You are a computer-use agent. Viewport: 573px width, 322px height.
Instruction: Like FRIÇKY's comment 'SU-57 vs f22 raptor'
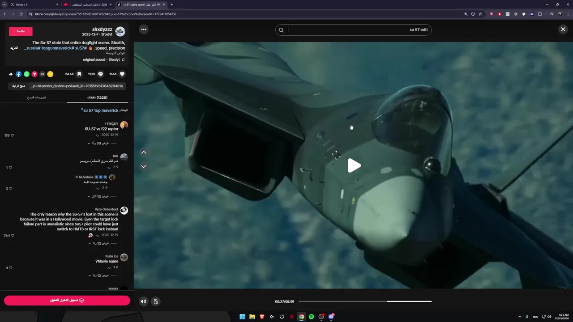(11, 135)
